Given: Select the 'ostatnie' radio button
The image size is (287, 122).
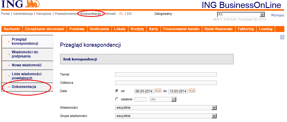Looking at the screenshot, I should (x=117, y=99).
